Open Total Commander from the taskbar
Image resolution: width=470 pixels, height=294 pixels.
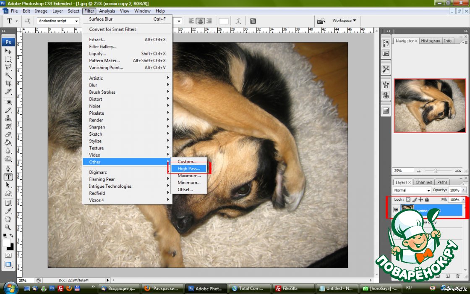(248, 289)
